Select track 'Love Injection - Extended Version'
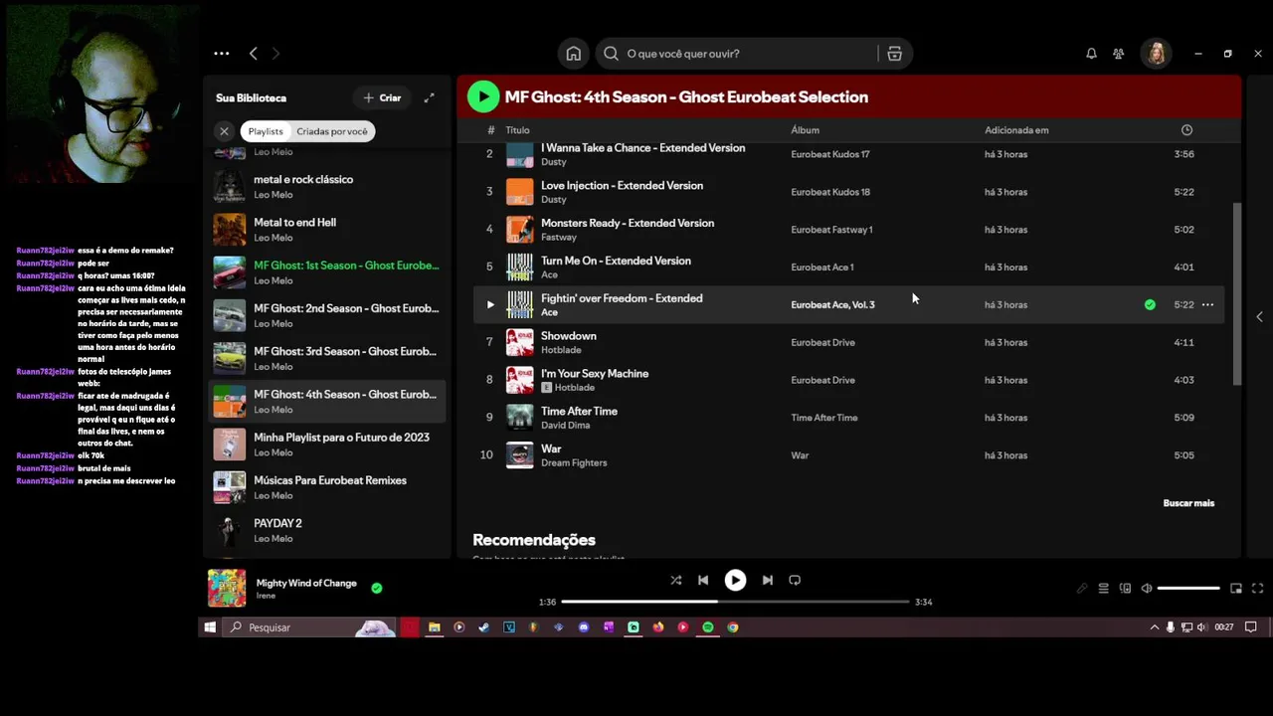The width and height of the screenshot is (1273, 716). (848, 192)
